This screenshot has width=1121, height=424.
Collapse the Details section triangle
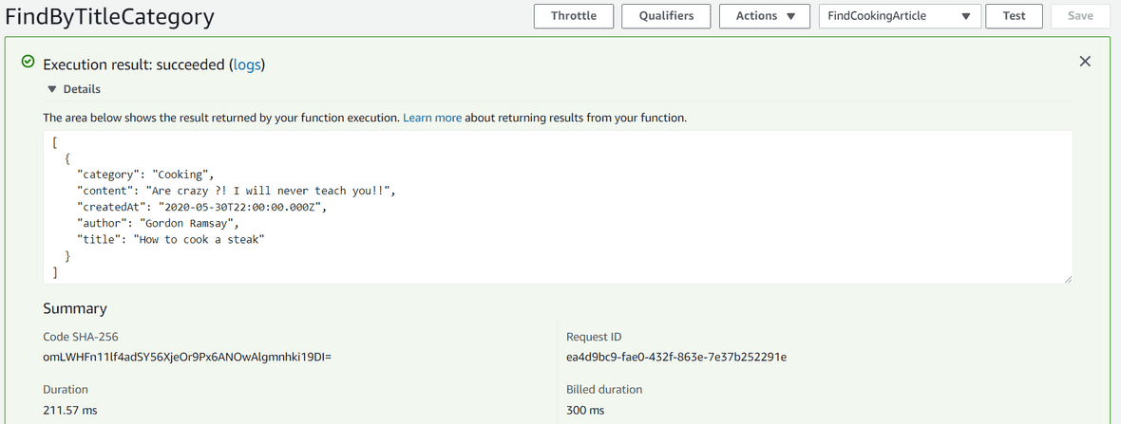click(x=52, y=89)
